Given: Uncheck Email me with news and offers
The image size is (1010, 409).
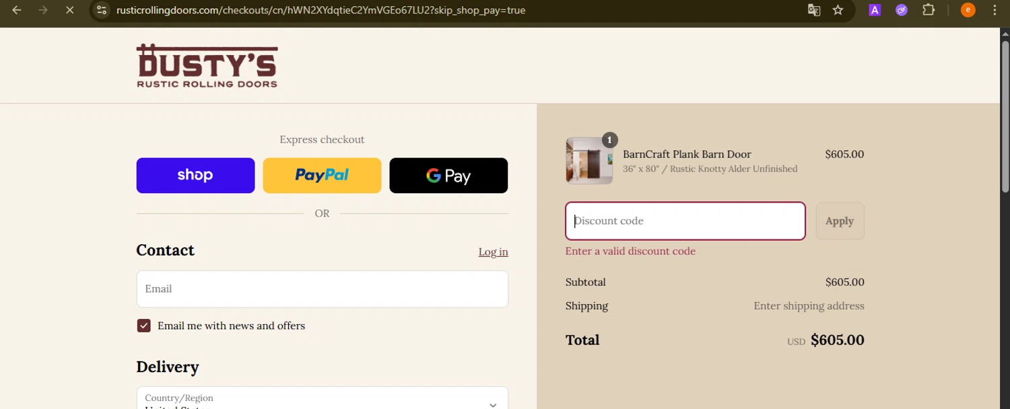Looking at the screenshot, I should (143, 326).
